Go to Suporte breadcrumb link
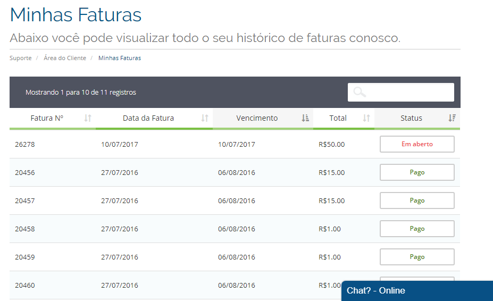This screenshot has height=301, width=493. click(x=20, y=58)
